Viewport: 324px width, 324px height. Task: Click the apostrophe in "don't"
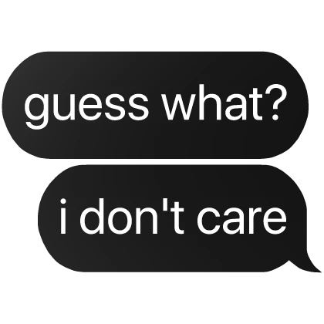tap(167, 204)
